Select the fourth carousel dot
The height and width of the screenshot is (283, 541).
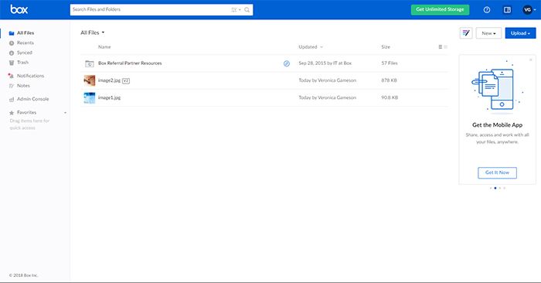pos(505,188)
